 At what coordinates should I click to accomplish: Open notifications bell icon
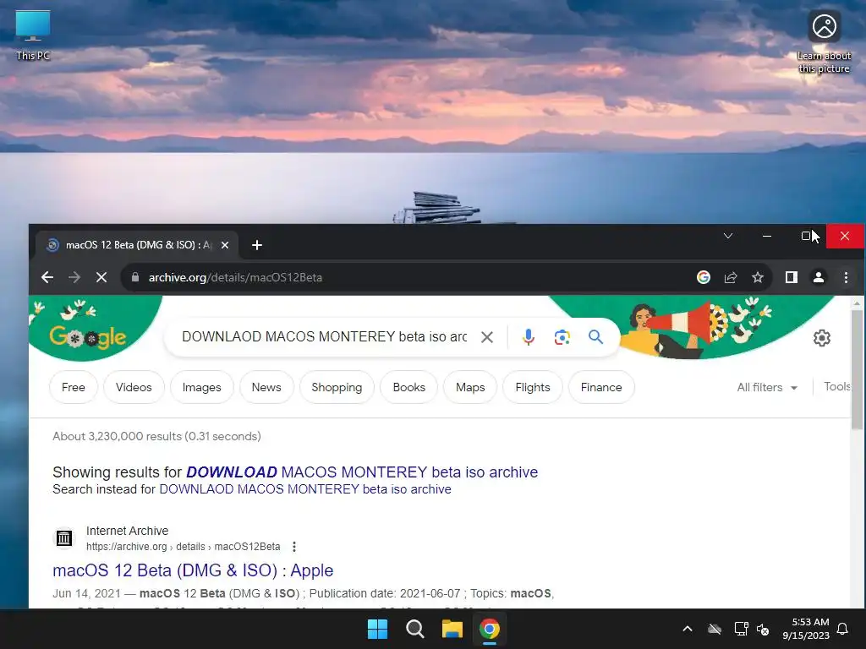pos(842,629)
